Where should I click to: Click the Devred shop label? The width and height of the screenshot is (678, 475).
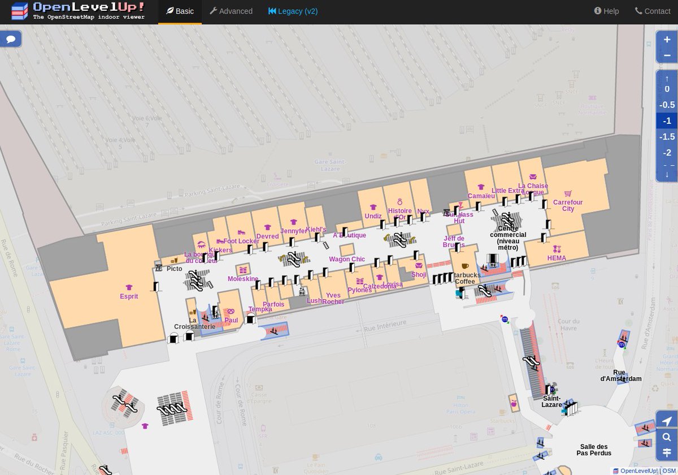(267, 236)
